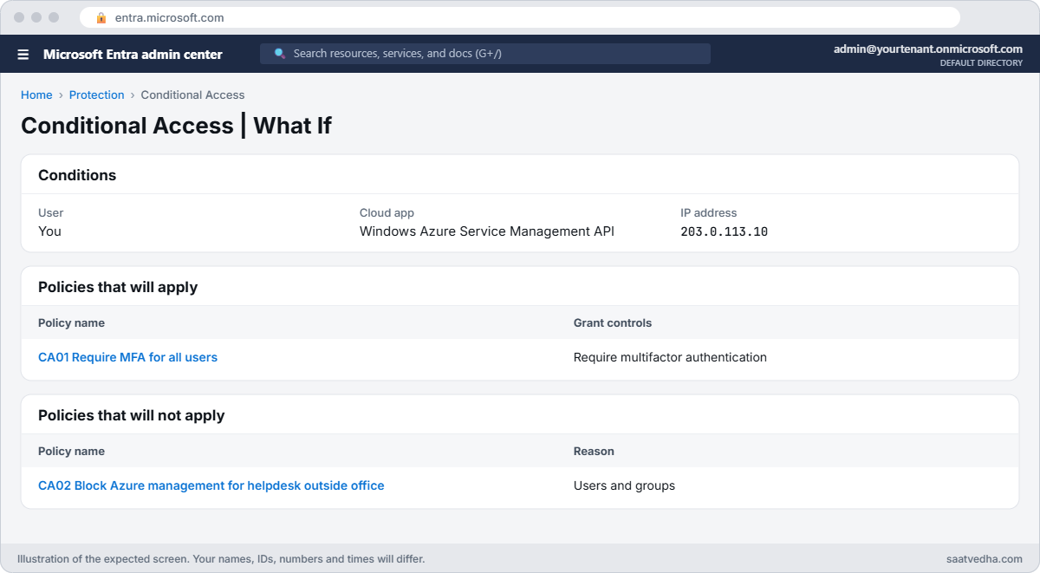Focus the Search resources, services, and docs field

(x=485, y=54)
